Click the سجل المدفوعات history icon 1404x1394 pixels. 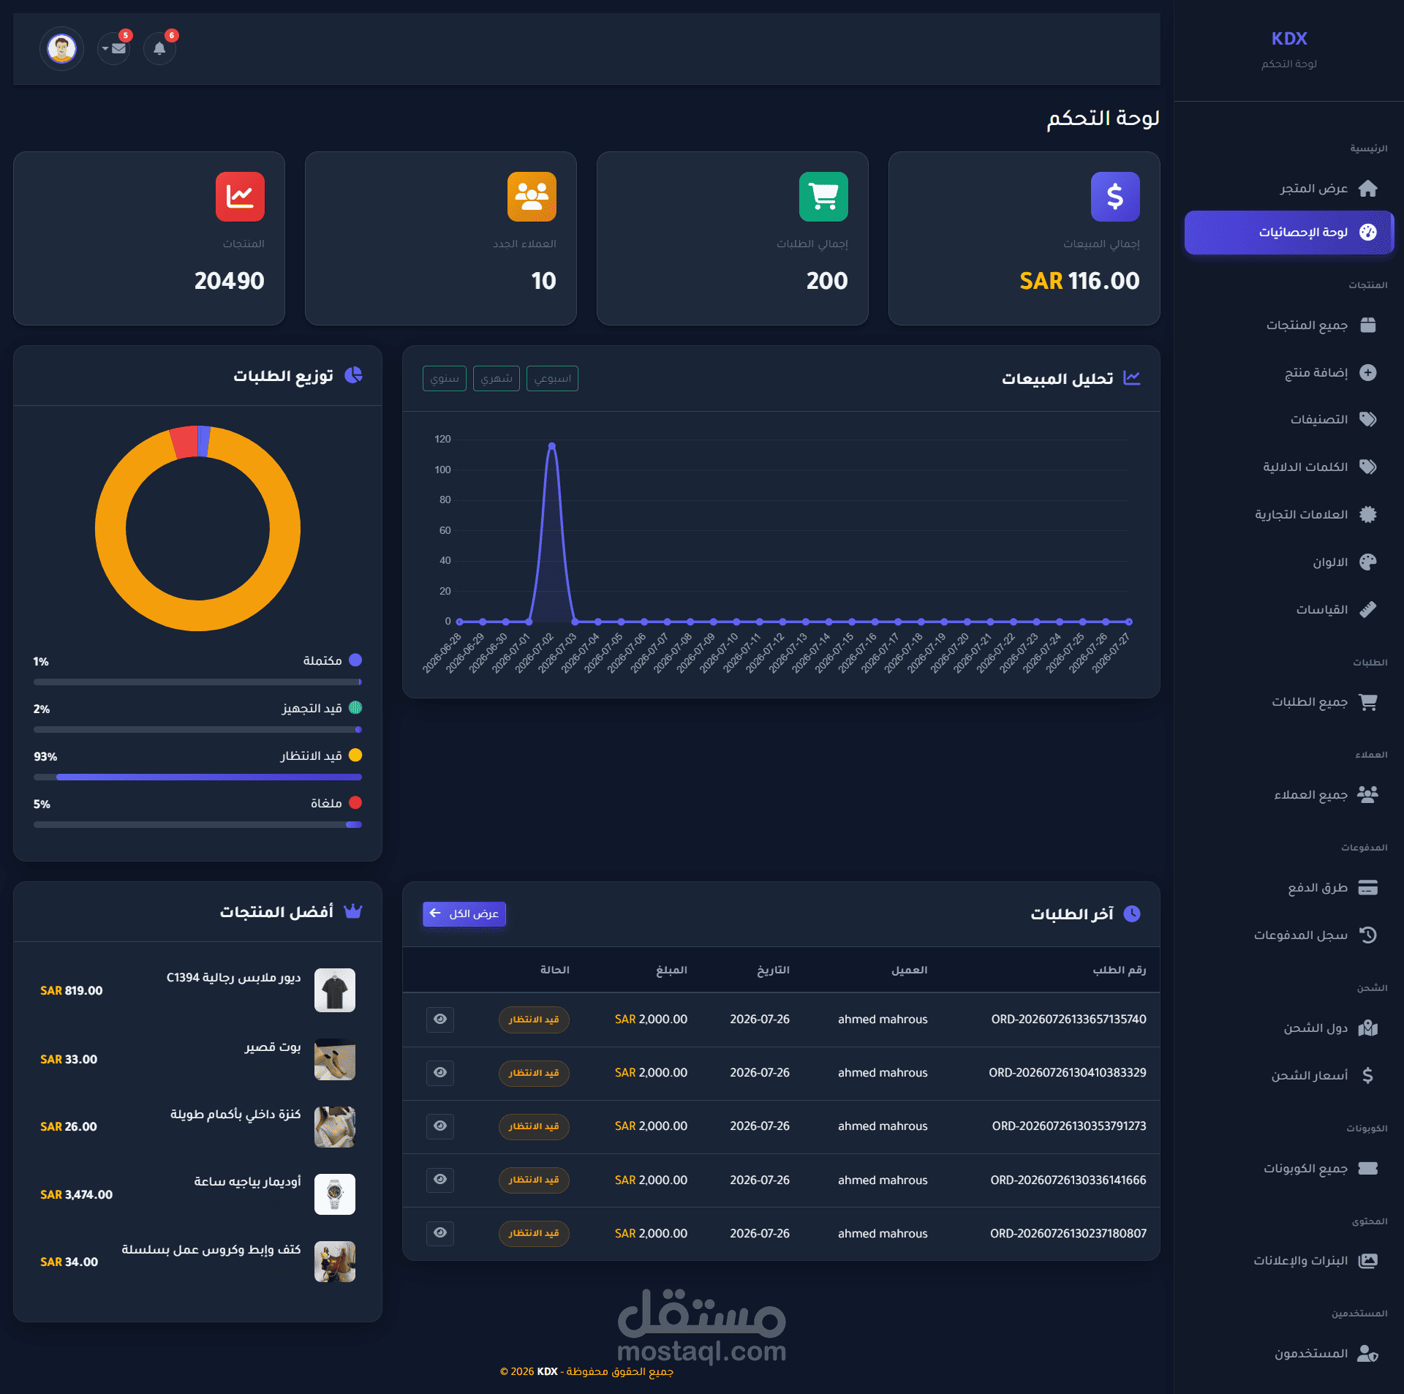pyautogui.click(x=1367, y=935)
